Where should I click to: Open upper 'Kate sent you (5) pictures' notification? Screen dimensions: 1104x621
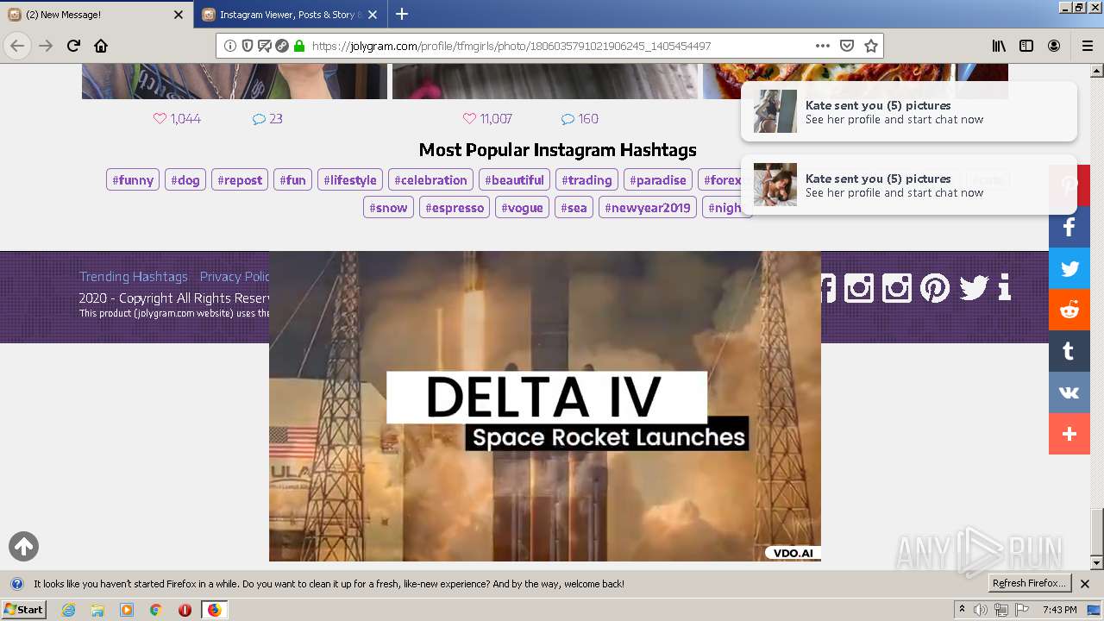909,111
